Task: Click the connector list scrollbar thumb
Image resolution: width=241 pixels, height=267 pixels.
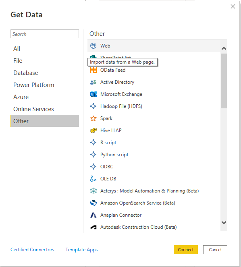Action: click(224, 81)
